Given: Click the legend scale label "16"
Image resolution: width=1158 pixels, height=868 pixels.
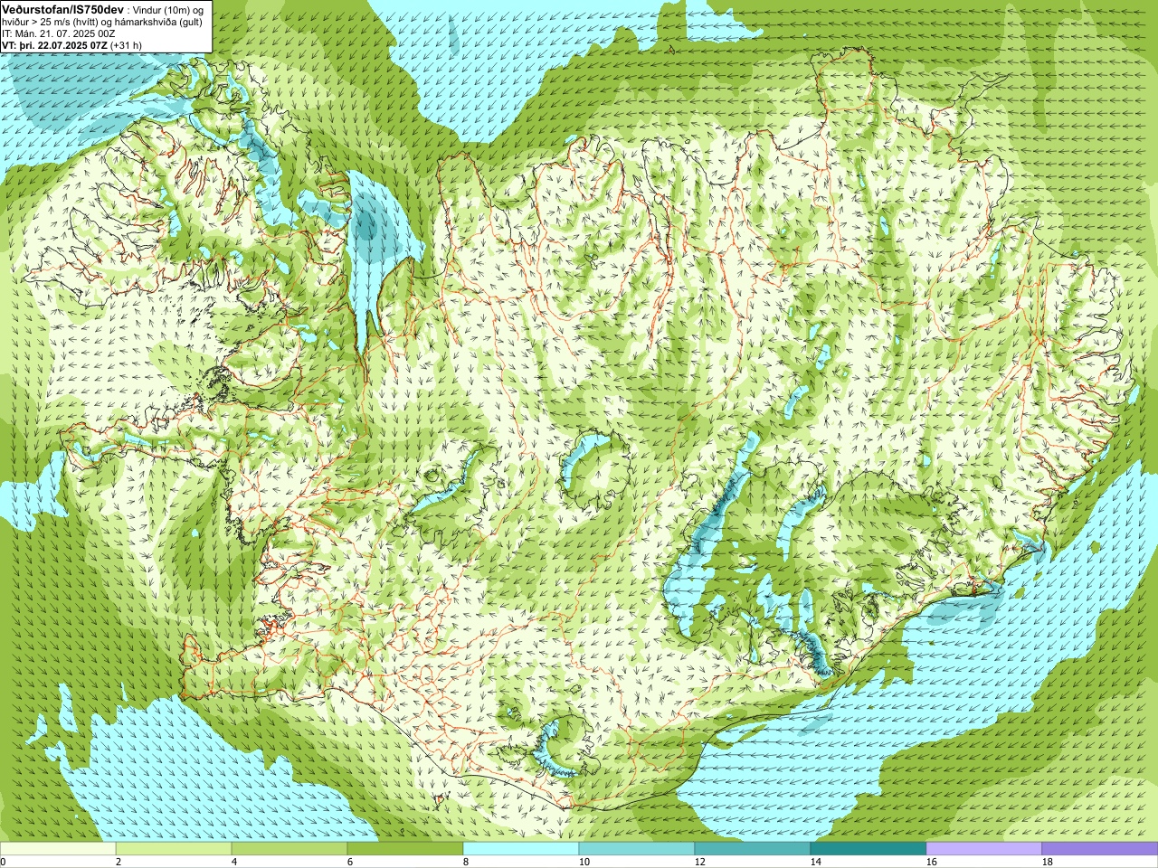Looking at the screenshot, I should pyautogui.click(x=931, y=863).
